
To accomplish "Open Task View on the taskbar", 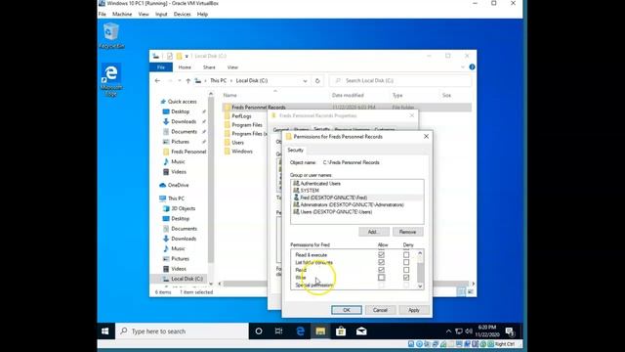I will click(x=278, y=331).
